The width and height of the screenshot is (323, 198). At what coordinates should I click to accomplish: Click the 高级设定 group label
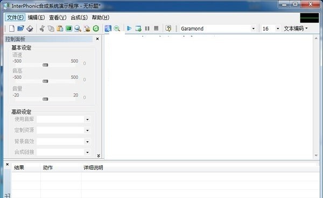point(22,112)
